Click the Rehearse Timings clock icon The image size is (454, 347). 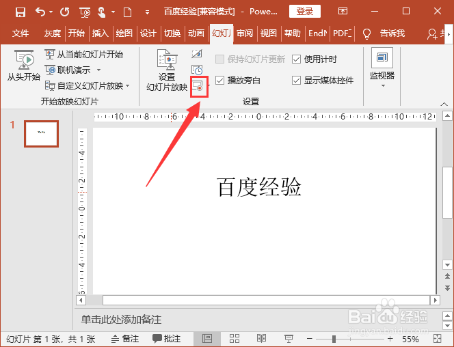[x=197, y=70]
